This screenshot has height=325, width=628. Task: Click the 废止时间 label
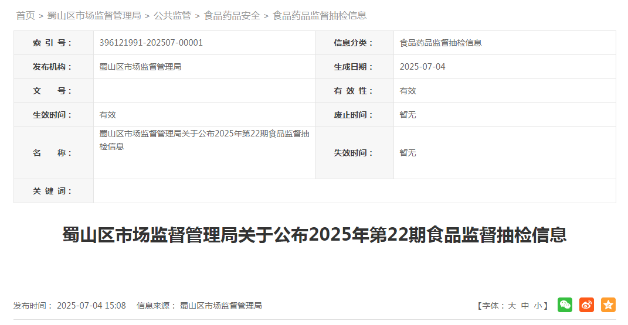click(353, 115)
